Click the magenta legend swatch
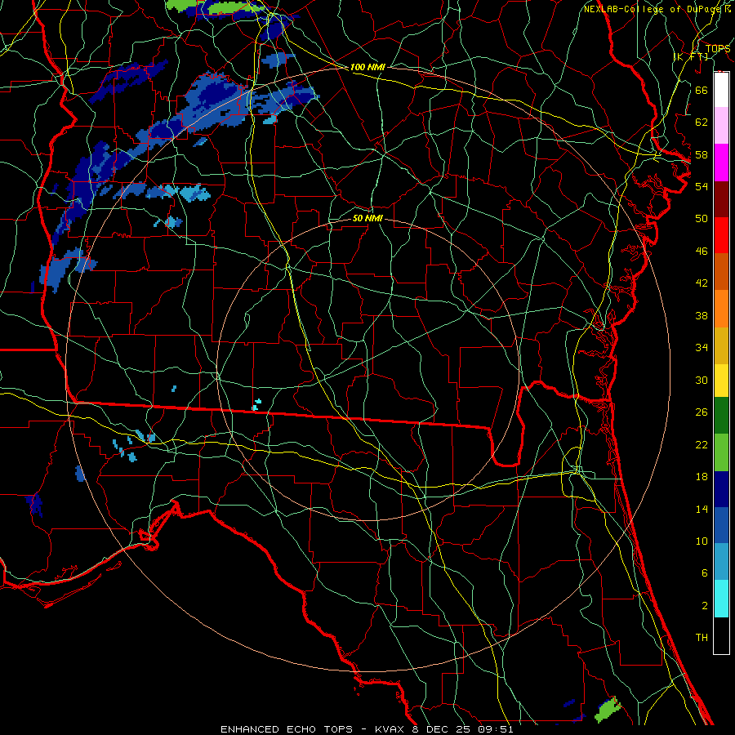This screenshot has height=735, width=735. pos(721,163)
